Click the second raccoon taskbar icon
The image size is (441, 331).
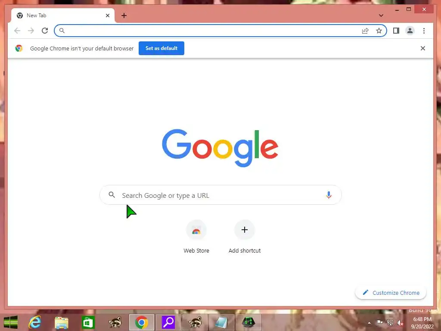tap(195, 322)
